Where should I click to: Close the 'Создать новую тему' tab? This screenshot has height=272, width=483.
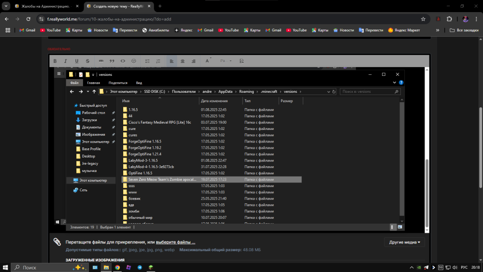point(149,6)
